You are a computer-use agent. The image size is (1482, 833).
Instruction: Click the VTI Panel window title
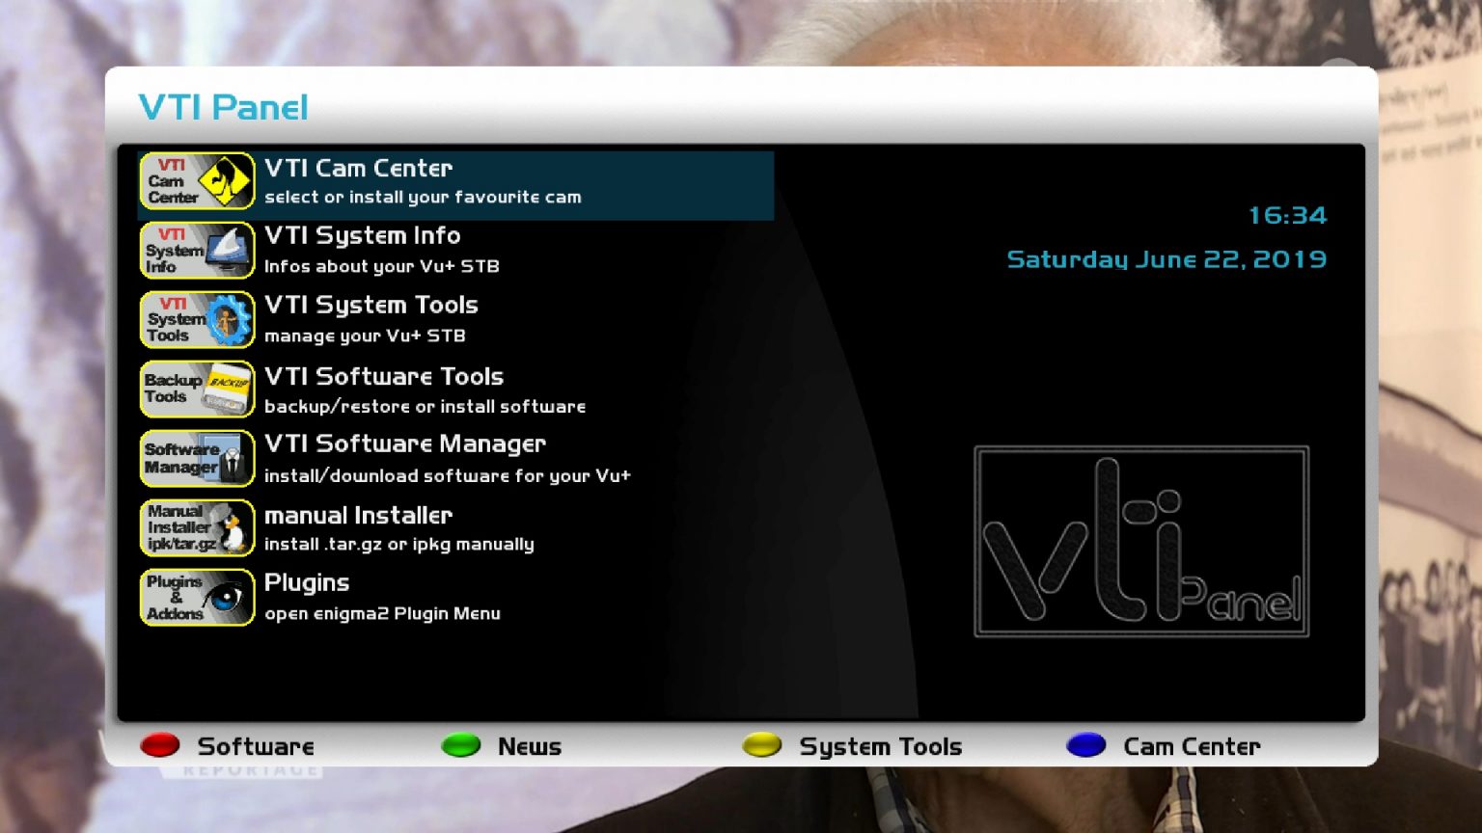[x=223, y=107]
